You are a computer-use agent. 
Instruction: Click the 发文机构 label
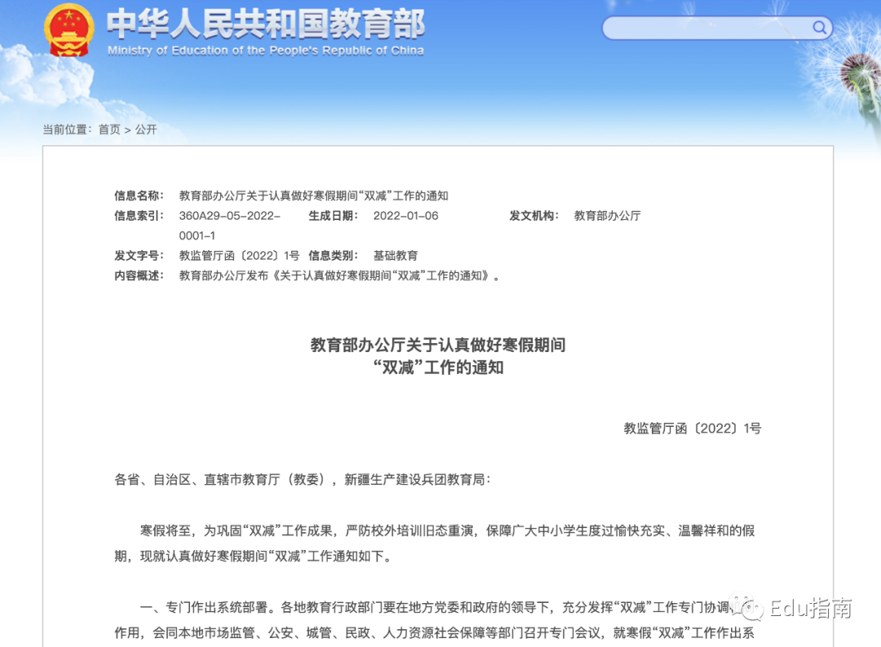pyautogui.click(x=533, y=216)
